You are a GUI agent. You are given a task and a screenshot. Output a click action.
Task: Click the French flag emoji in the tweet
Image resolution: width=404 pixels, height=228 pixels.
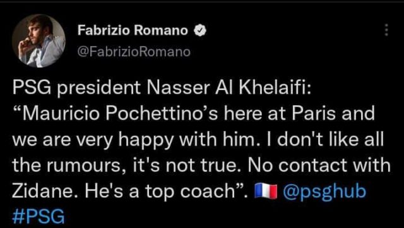click(266, 192)
